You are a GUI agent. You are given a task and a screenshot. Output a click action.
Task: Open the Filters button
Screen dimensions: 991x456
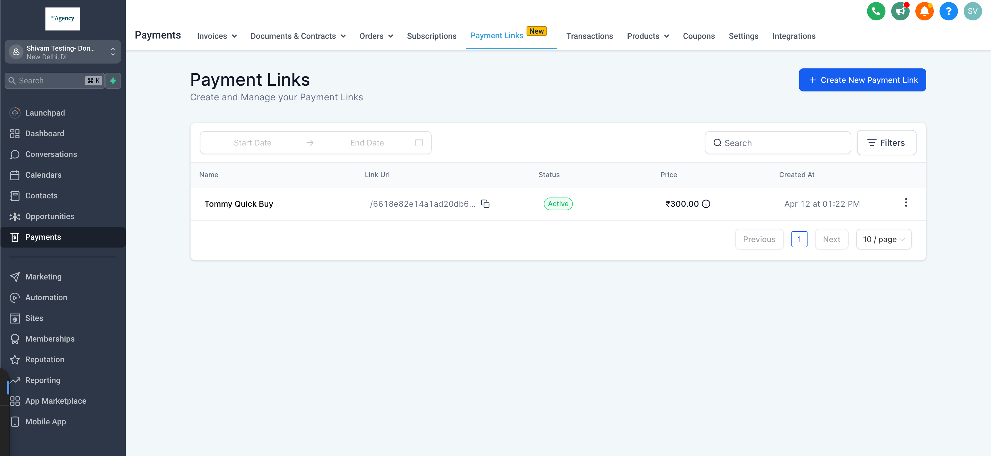click(886, 143)
